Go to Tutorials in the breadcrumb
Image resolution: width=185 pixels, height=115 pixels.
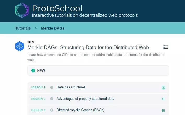[23, 28]
